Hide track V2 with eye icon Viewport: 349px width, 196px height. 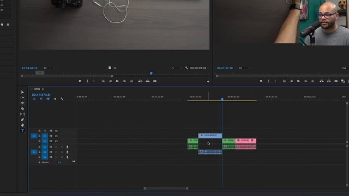coord(56,136)
